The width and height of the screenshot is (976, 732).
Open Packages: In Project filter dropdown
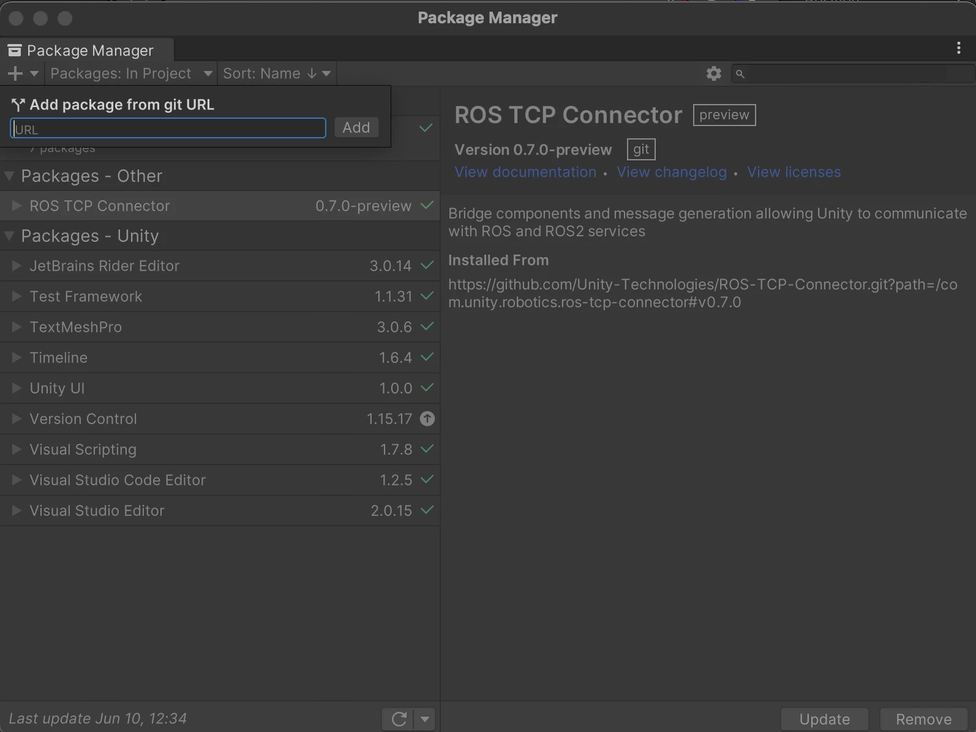click(x=131, y=73)
